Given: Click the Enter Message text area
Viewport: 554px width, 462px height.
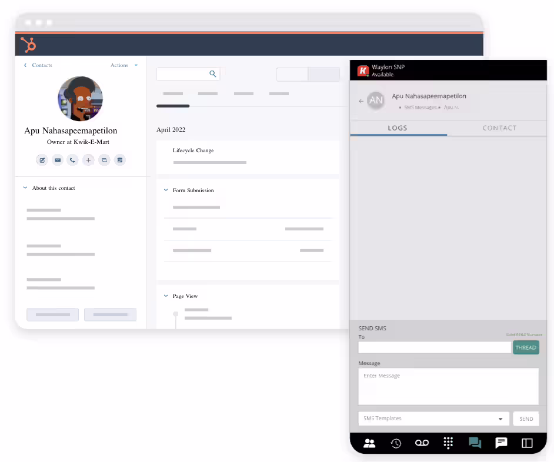Looking at the screenshot, I should [x=448, y=386].
